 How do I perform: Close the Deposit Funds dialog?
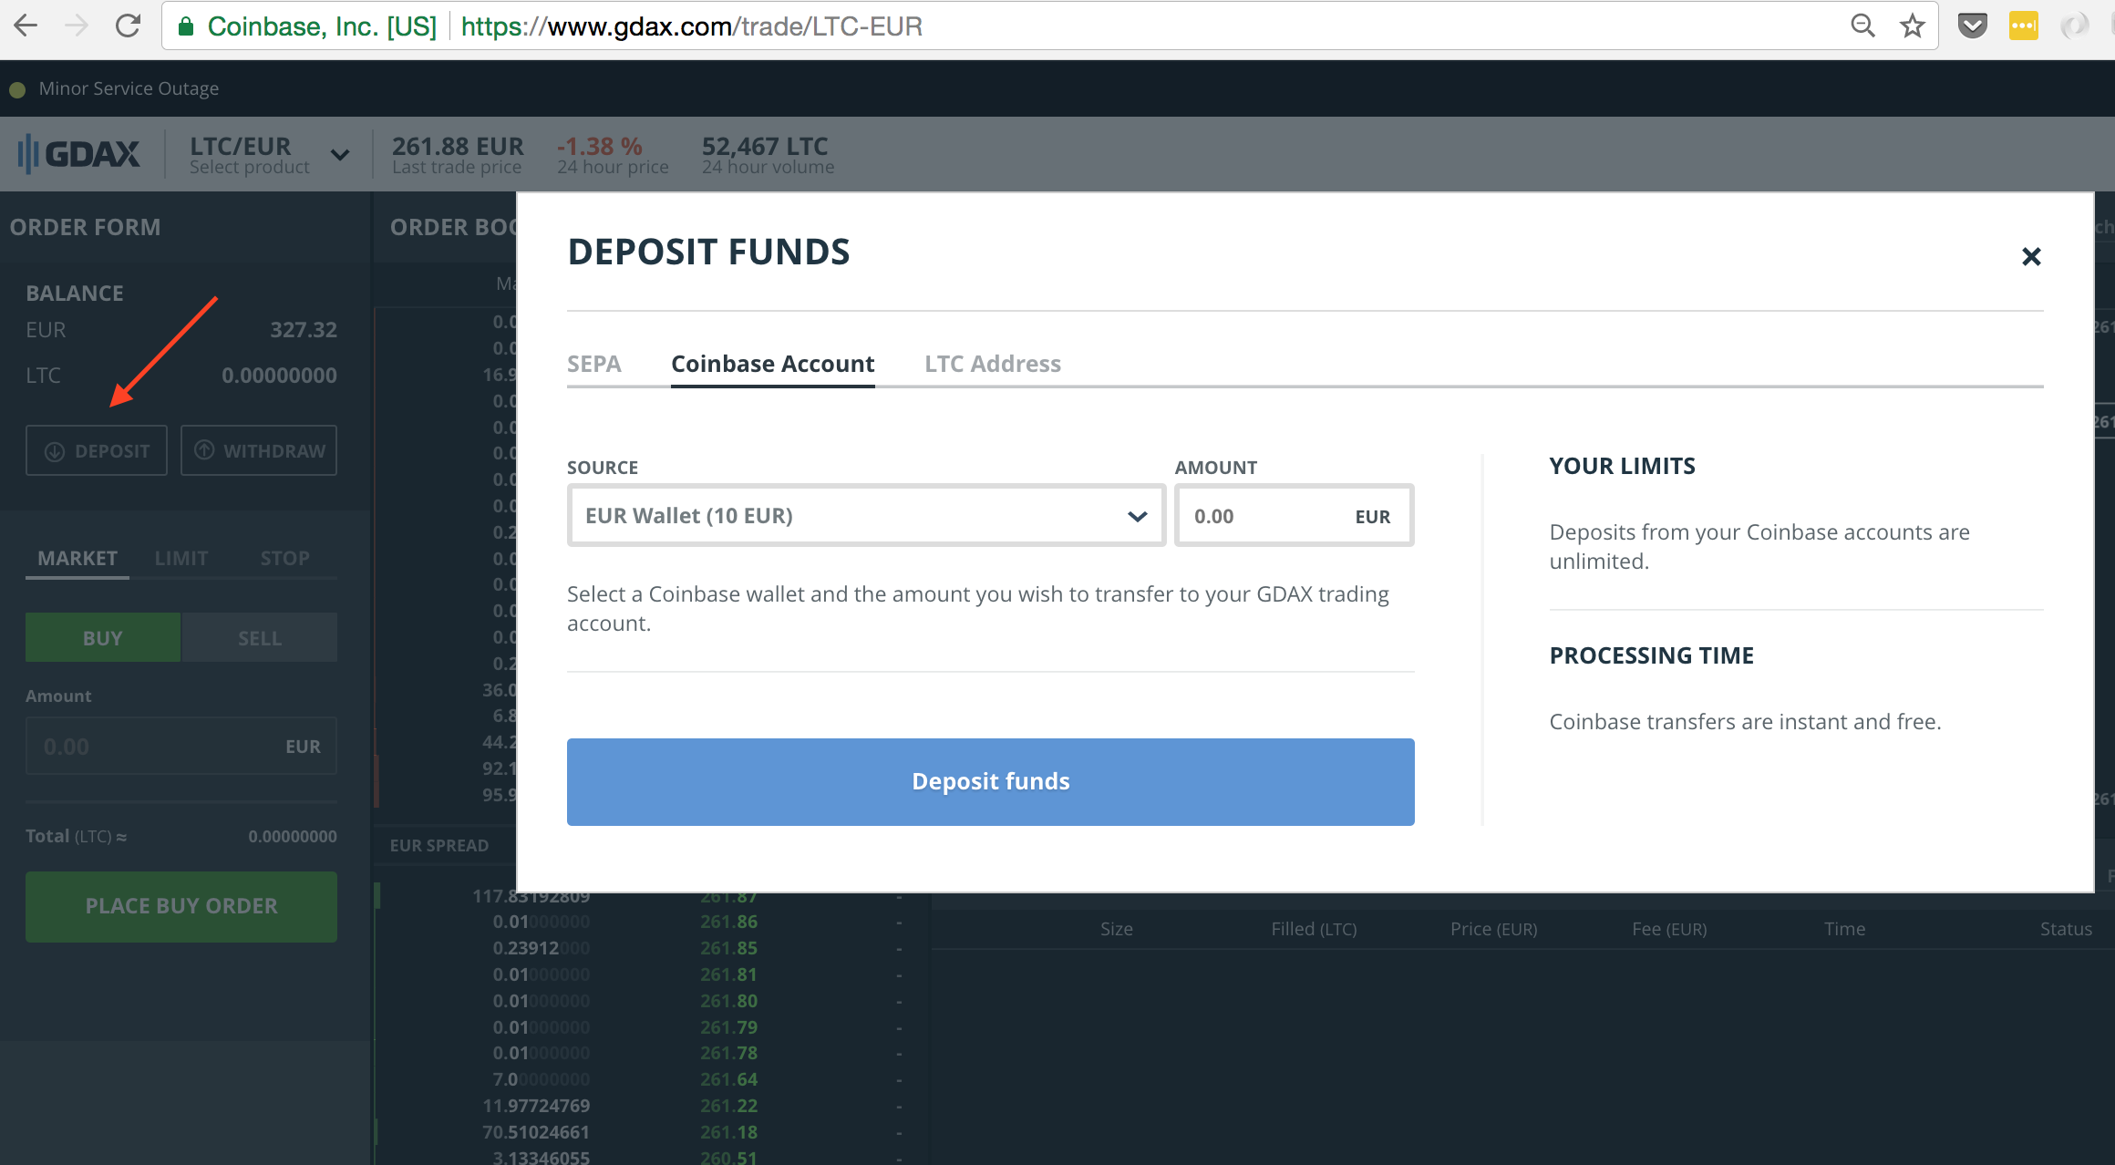2030,257
